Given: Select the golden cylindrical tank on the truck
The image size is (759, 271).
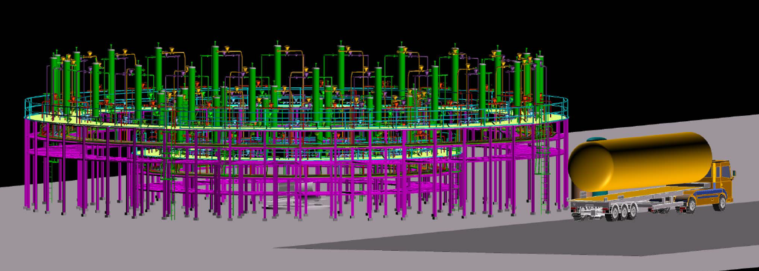Looking at the screenshot, I should [x=640, y=162].
